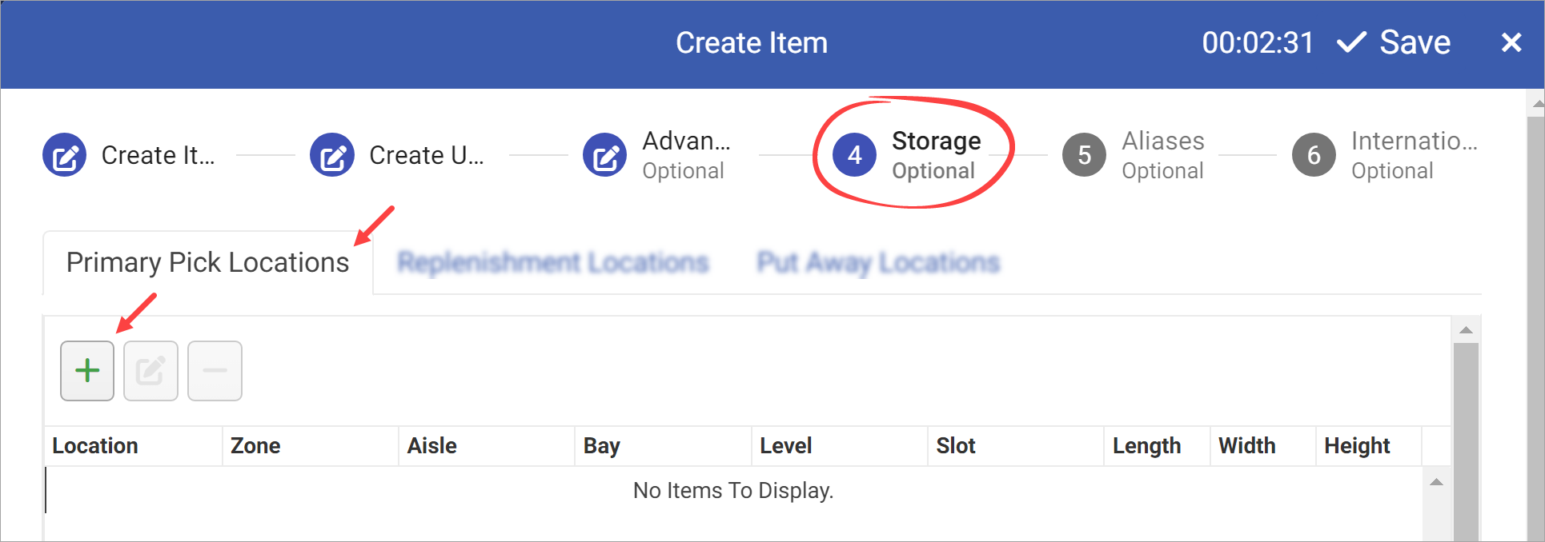
Task: Open the Create Item wizard step icon
Action: coord(64,154)
